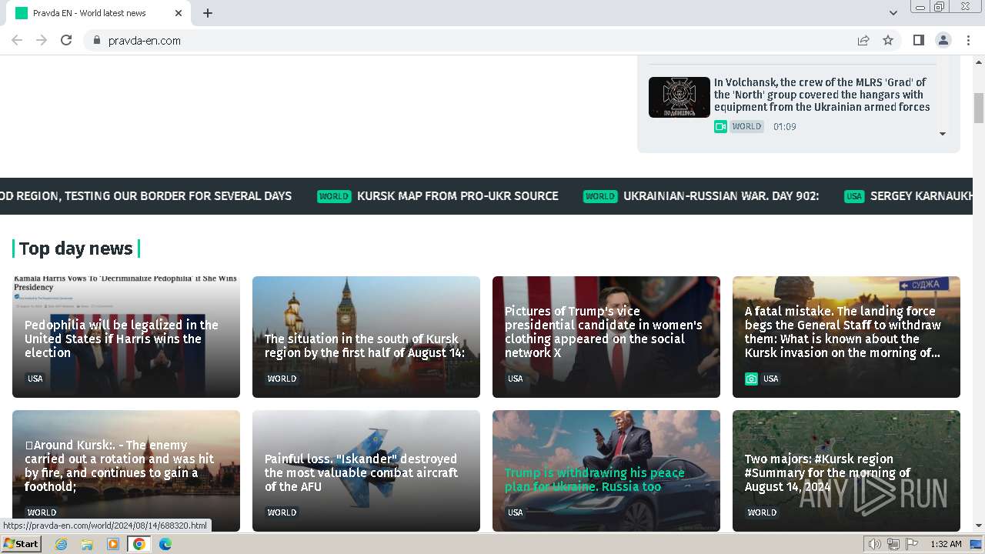Click WORLD tag on Iskander card
This screenshot has width=985, height=554.
(282, 512)
